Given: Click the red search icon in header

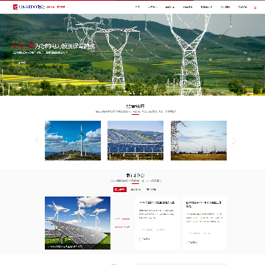Looking at the screenshot, I should [255, 7].
